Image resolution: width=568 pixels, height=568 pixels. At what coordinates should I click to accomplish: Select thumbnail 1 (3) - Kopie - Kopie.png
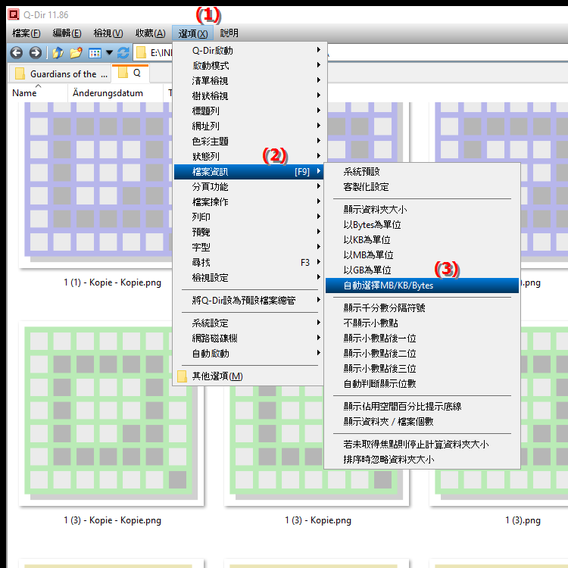(111, 413)
